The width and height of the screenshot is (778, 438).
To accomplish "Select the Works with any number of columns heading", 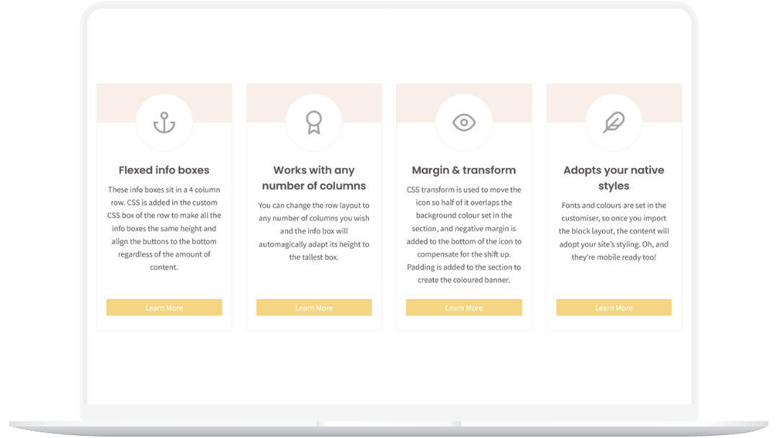I will [x=314, y=178].
